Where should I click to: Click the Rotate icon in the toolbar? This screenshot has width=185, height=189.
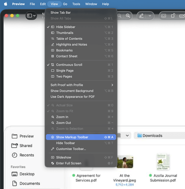coord(173,16)
